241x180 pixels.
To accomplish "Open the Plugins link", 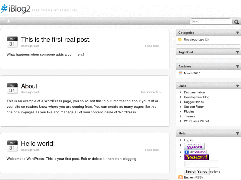I will 189,112.
